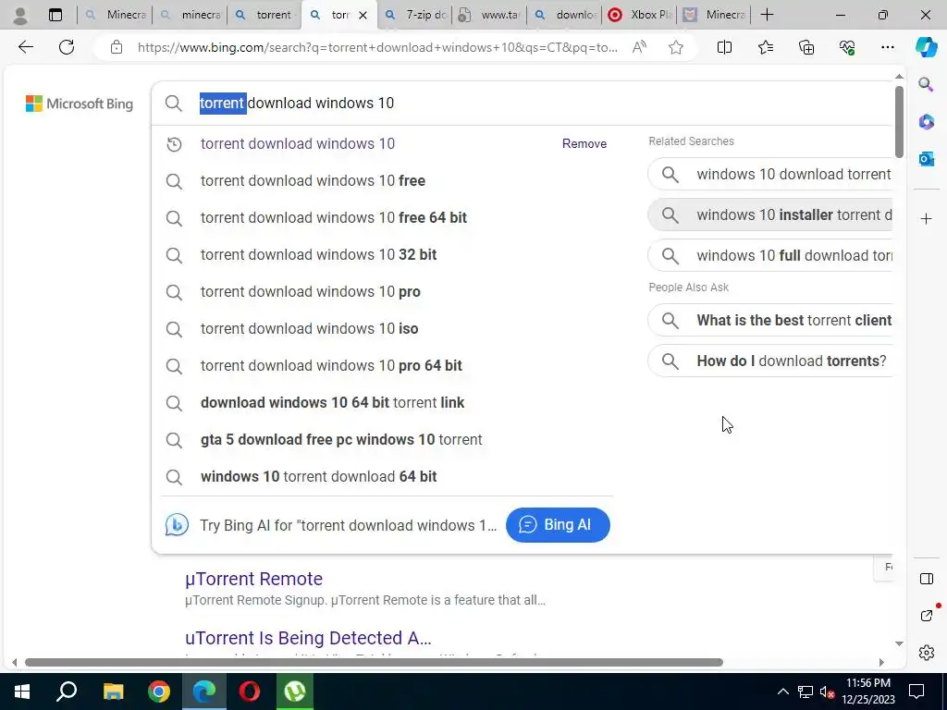Open uTorrent Is Being Detected result
Viewport: 947px width, 710px height.
(308, 638)
